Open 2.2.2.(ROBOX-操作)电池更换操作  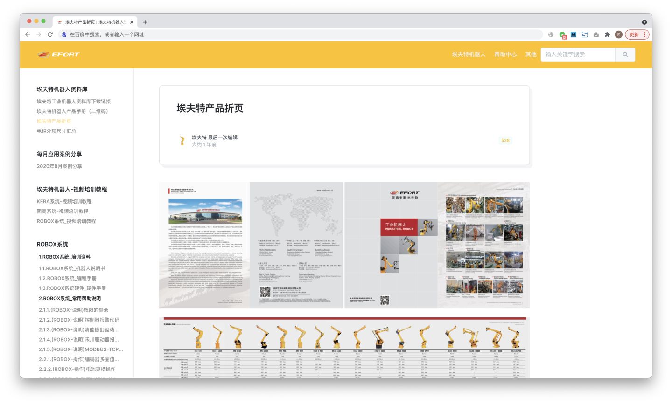click(x=77, y=369)
